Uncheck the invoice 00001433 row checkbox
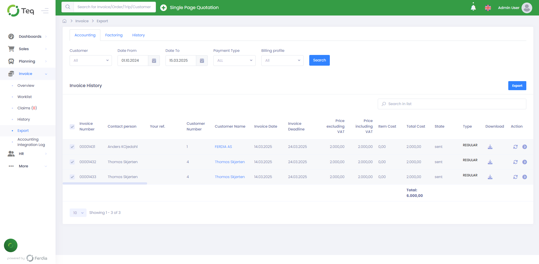This screenshot has height=264, width=539. (72, 177)
